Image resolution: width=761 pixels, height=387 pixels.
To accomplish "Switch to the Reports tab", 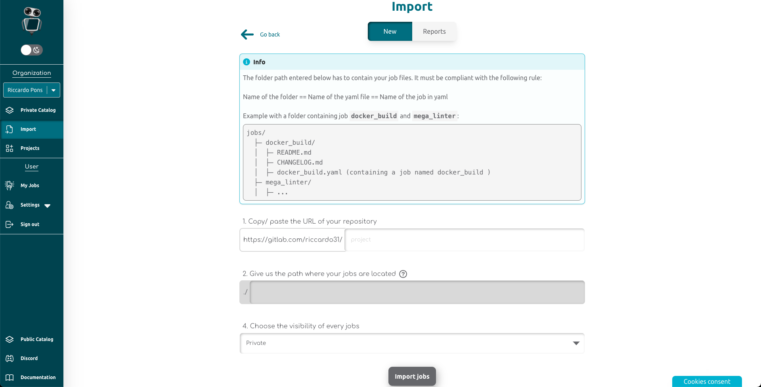I will point(434,31).
